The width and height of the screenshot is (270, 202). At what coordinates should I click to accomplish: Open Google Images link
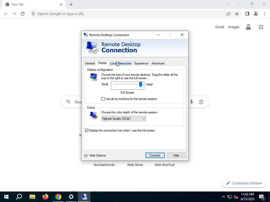tap(234, 27)
